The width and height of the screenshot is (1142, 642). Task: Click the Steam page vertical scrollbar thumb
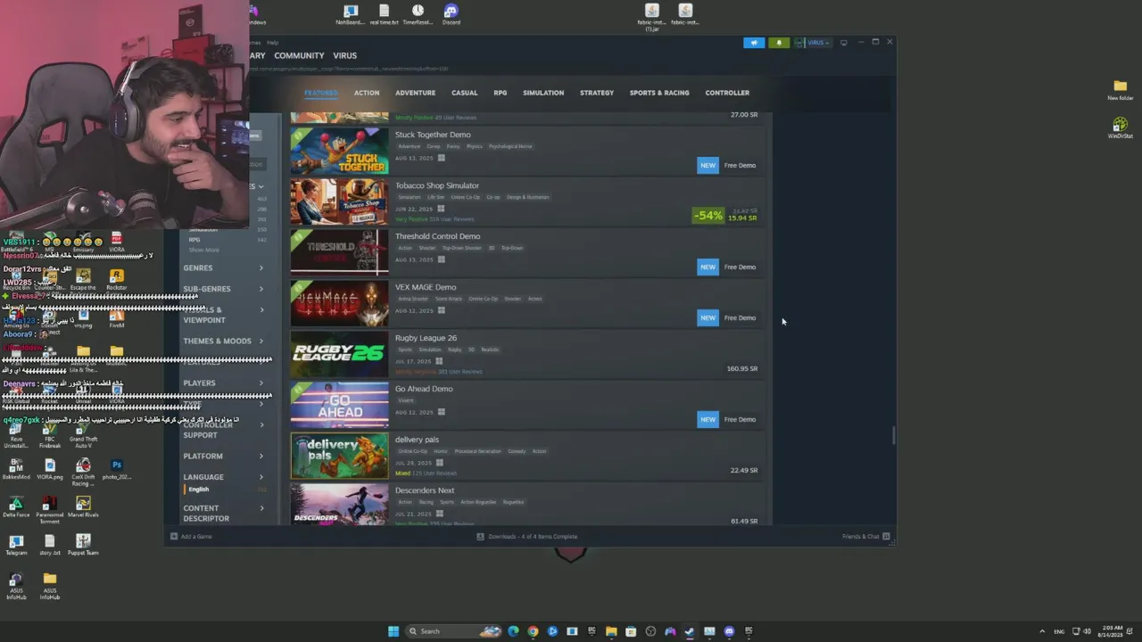pos(893,436)
